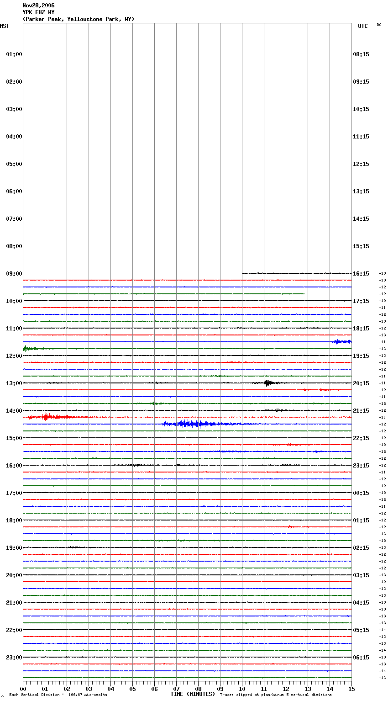Click the 18:15 UTC time label

pos(361,329)
